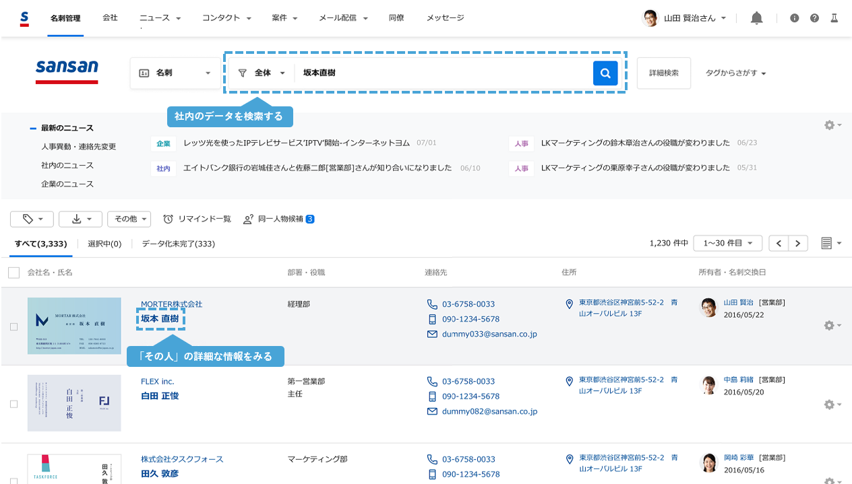This screenshot has height=484, width=852.
Task: Open the メール配信 menu dropdown
Action: click(x=343, y=18)
